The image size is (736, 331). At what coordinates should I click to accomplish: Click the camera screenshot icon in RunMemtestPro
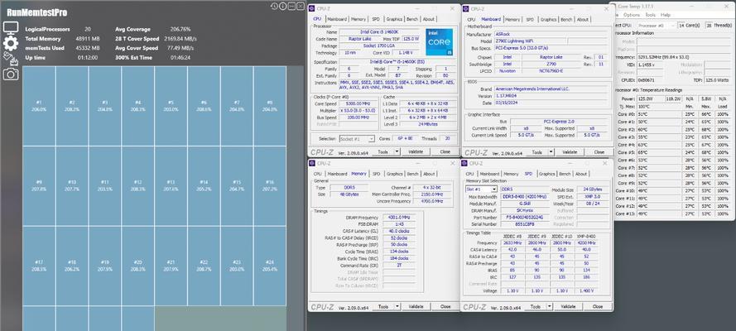[x=11, y=74]
